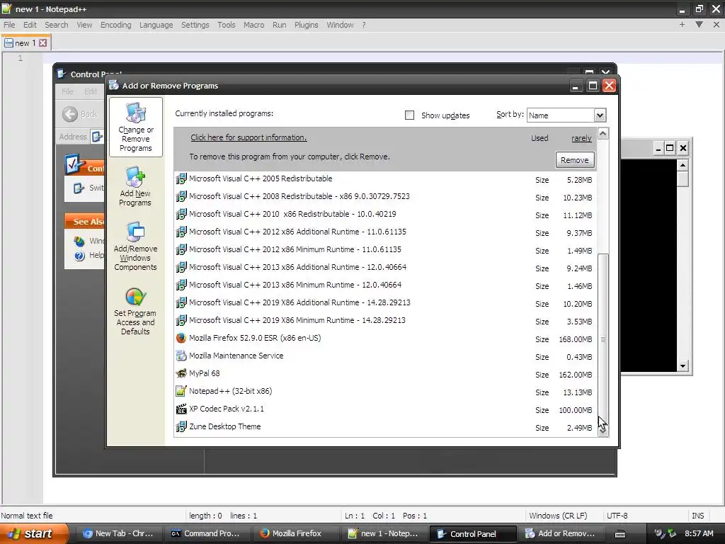Image resolution: width=725 pixels, height=544 pixels.
Task: Enable the Show updates checkbox
Action: (x=409, y=115)
